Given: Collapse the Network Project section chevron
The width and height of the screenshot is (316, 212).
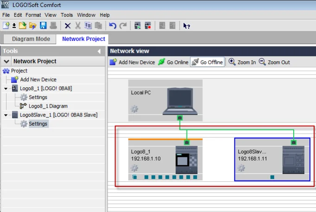Looking at the screenshot, I should click(x=6, y=61).
